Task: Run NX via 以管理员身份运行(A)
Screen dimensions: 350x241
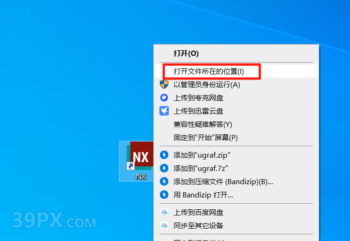Action: (x=207, y=84)
